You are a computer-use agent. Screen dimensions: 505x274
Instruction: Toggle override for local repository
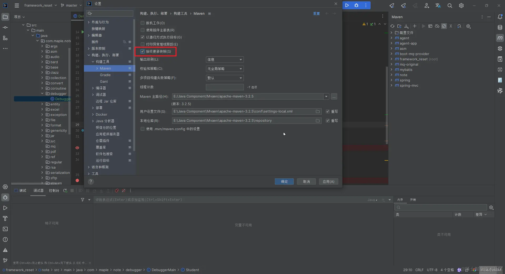click(x=328, y=121)
